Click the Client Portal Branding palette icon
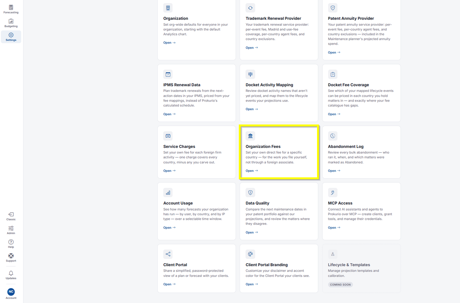Viewport: 460px width, 303px height. point(250,254)
